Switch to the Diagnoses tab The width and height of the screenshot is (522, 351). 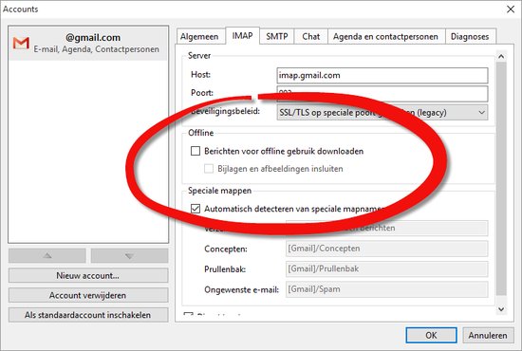click(470, 36)
